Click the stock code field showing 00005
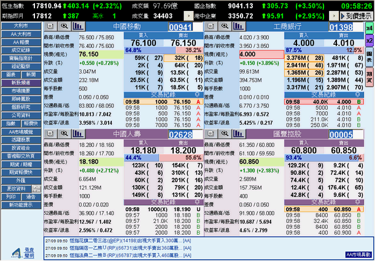 (x=346, y=134)
